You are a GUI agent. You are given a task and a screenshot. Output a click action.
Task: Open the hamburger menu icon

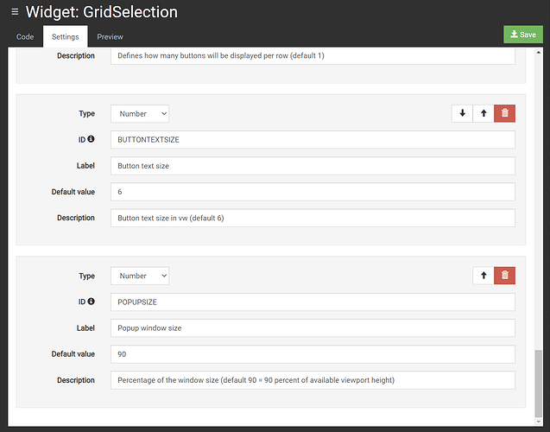pos(15,12)
